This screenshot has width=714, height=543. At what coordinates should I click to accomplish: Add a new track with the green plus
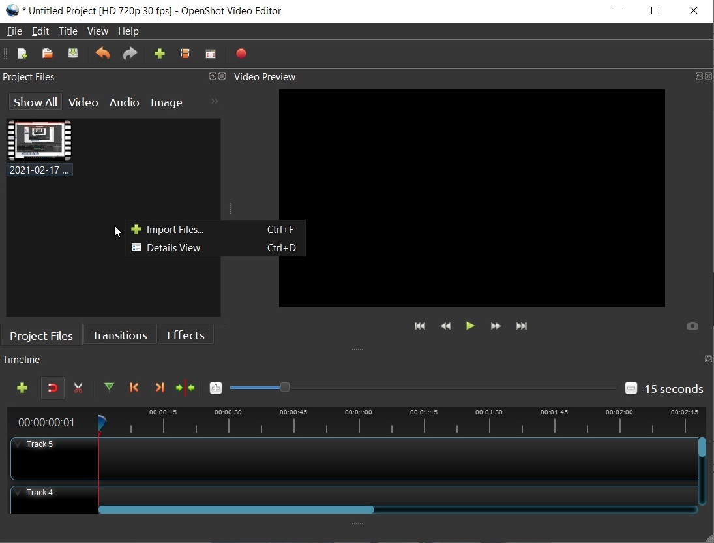tap(22, 388)
